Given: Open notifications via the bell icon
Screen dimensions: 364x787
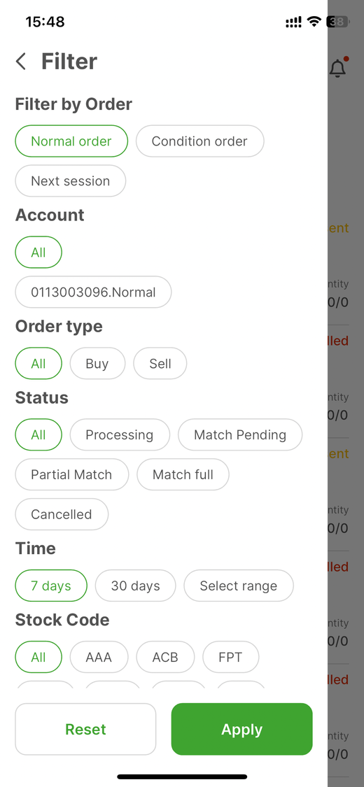Looking at the screenshot, I should click(x=338, y=69).
